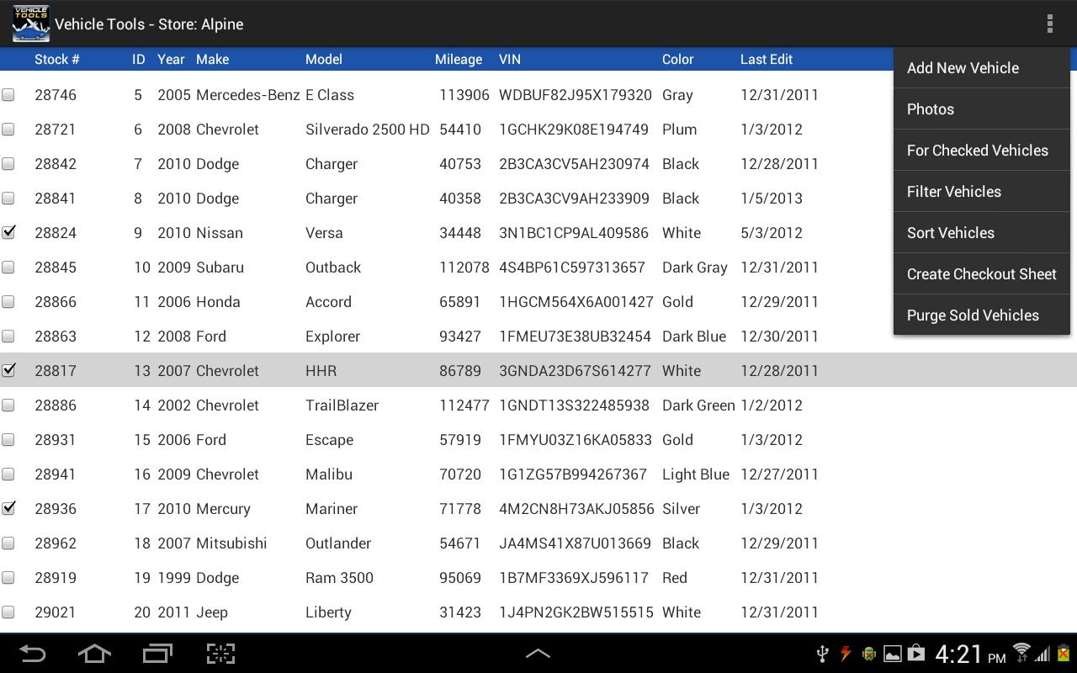Image resolution: width=1077 pixels, height=673 pixels.
Task: Expand the bottom bar up-chevron handle
Action: (x=538, y=653)
